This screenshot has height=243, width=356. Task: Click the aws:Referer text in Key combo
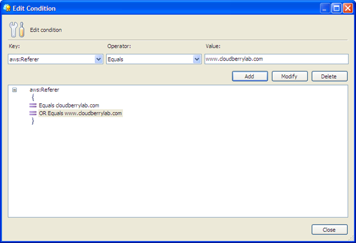click(24, 59)
